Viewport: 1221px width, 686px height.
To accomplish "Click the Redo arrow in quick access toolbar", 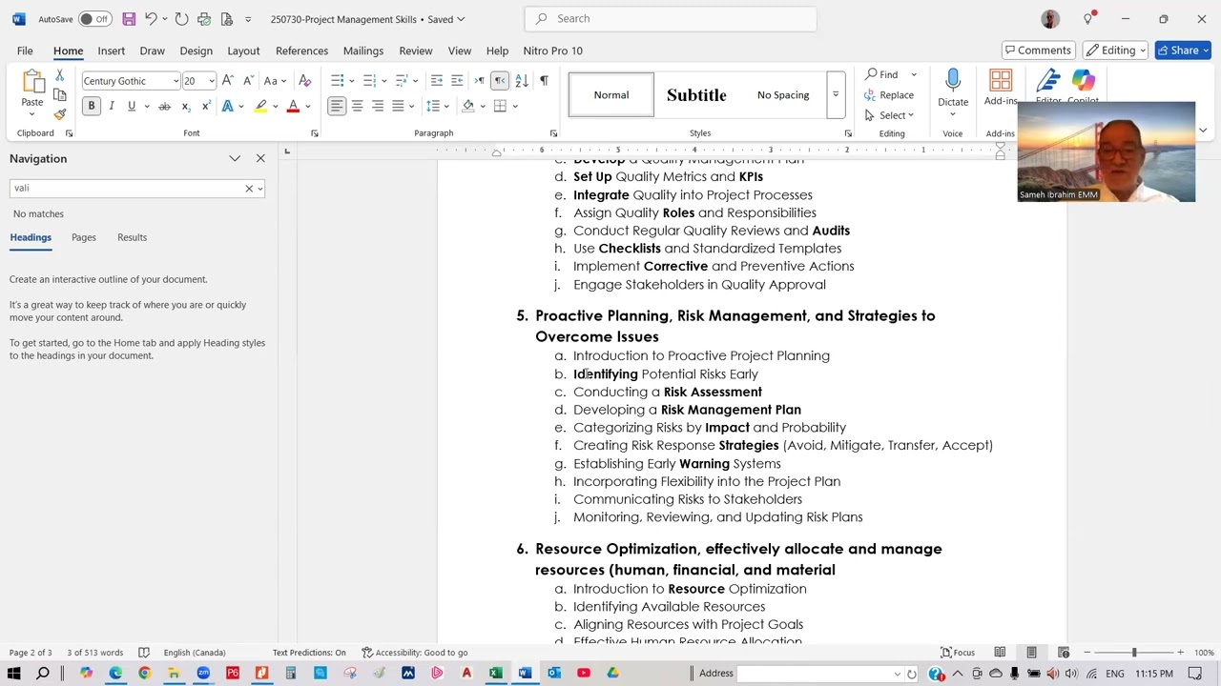I will [181, 19].
